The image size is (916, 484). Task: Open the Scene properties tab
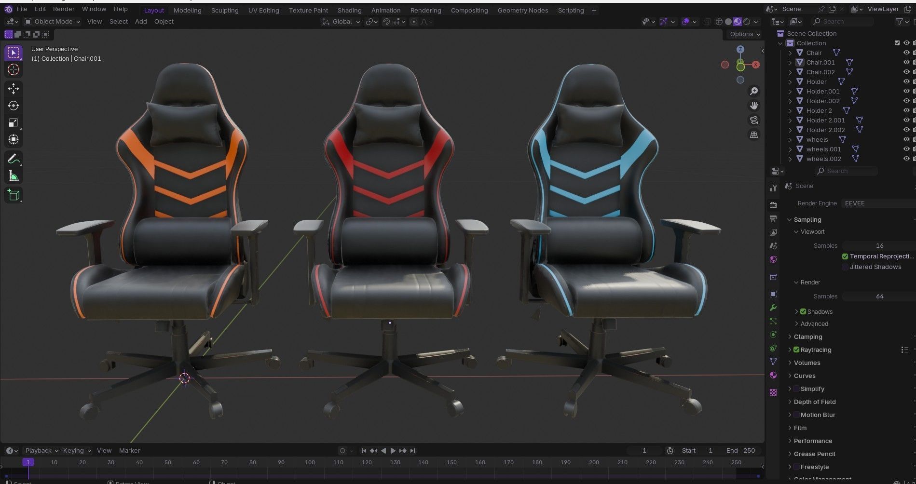click(773, 246)
